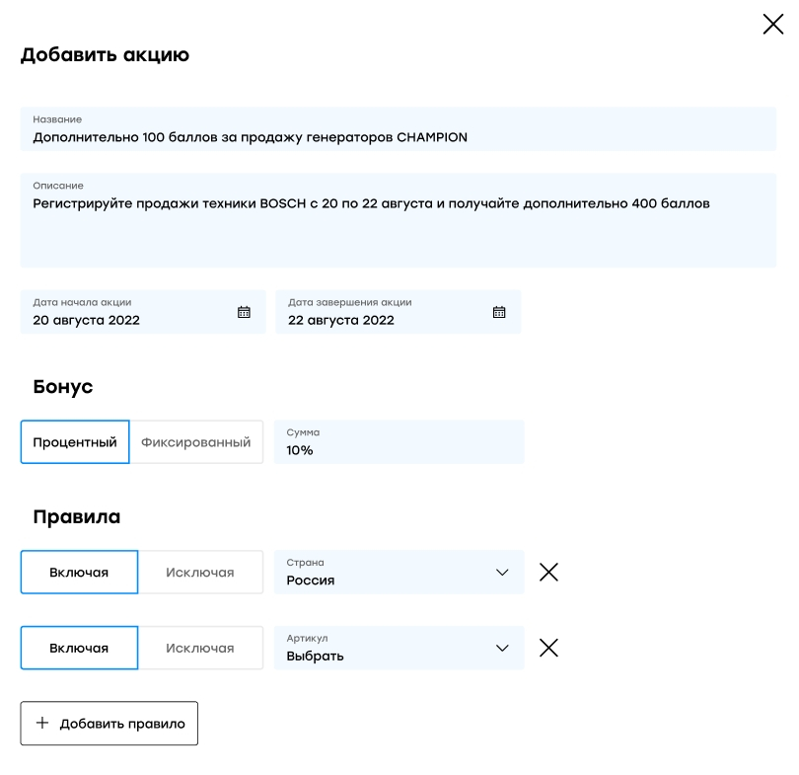The image size is (799, 775).
Task: Select Включая for the Страна rule
Action: (x=79, y=572)
